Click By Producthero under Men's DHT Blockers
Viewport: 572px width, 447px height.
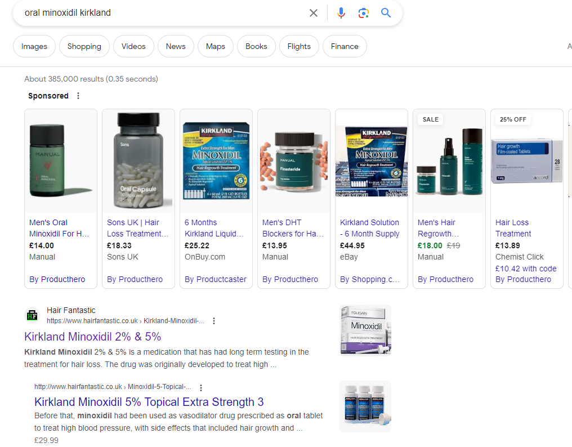click(290, 279)
